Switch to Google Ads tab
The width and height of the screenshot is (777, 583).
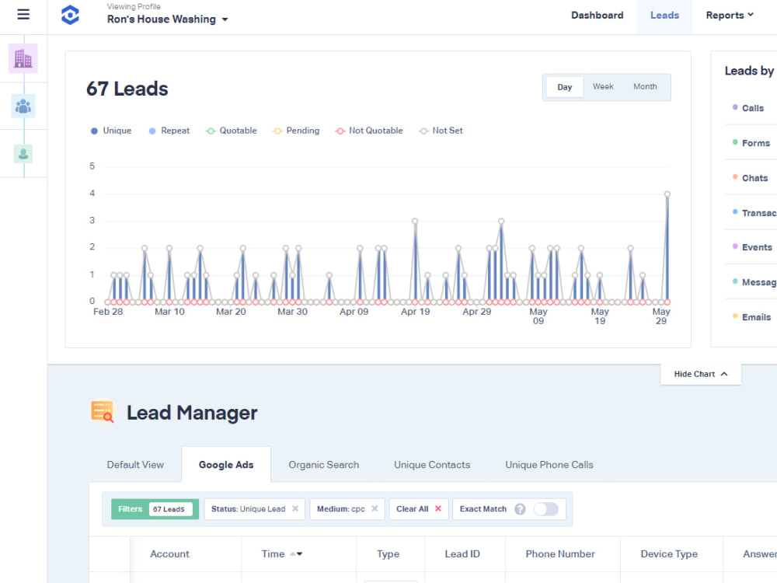pos(226,465)
